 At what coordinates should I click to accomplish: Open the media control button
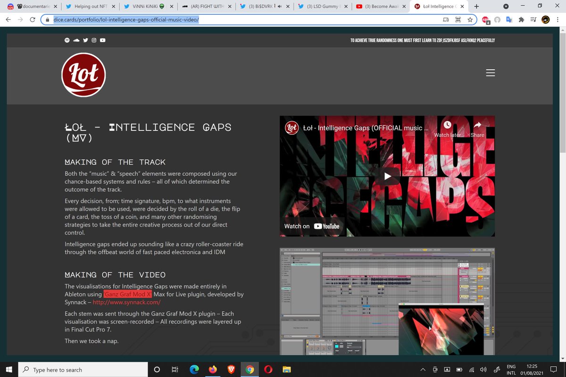533,20
